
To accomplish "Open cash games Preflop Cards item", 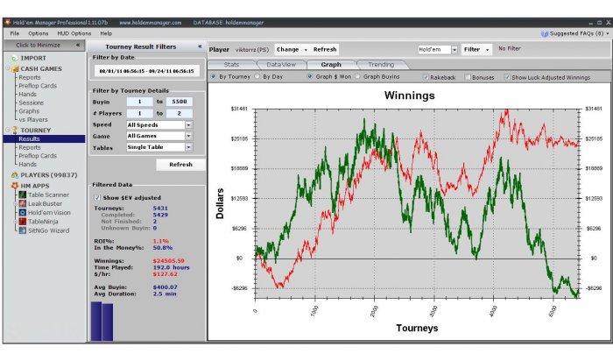I will [38, 86].
